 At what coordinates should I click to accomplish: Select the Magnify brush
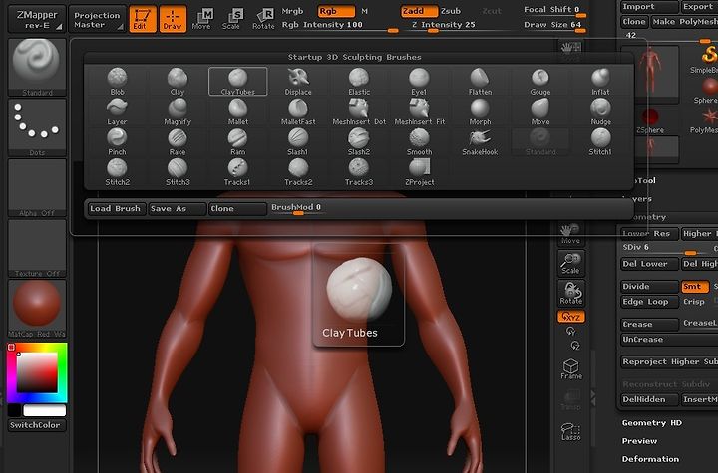178,113
